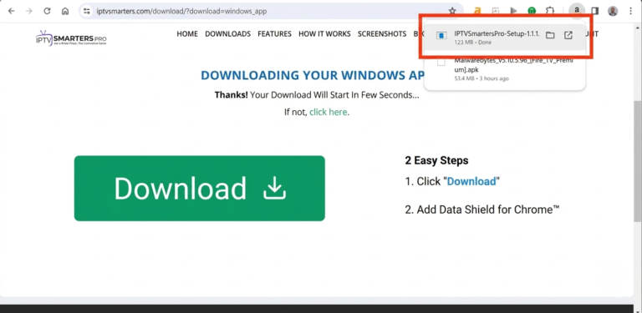Open the browser home page
Viewport: 642px width, 313px height.
(x=65, y=11)
